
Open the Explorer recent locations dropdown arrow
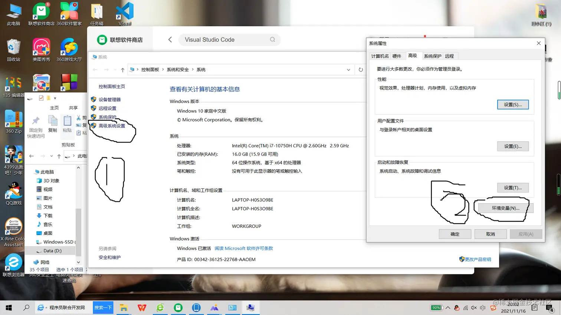(52, 156)
